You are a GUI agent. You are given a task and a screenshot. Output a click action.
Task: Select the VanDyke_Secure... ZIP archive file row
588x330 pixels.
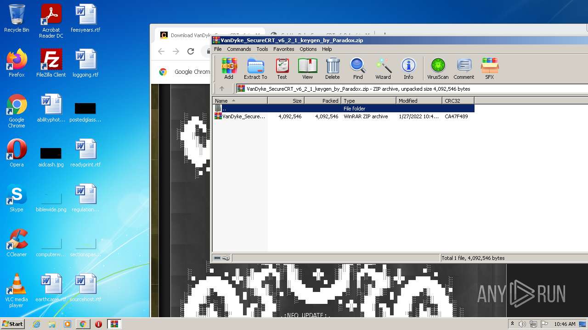[343, 116]
